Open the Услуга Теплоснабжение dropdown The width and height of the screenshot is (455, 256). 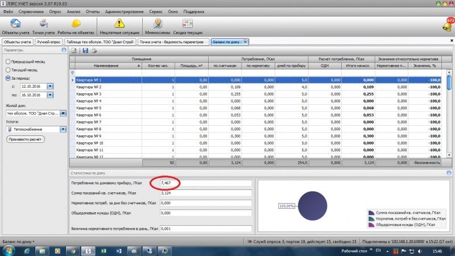point(63,129)
